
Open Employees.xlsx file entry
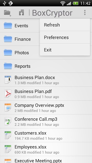[x=46, y=149]
